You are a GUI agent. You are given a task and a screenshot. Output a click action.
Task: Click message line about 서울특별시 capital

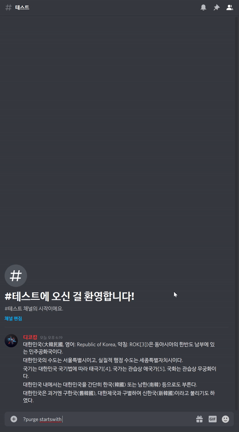[x=103, y=360]
